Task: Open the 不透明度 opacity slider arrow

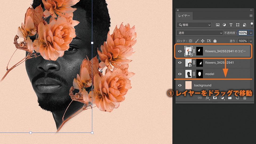Action: pos(251,33)
